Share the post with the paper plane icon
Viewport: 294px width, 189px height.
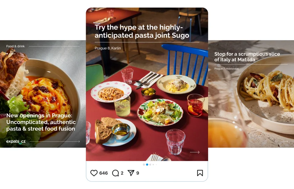pyautogui.click(x=131, y=173)
